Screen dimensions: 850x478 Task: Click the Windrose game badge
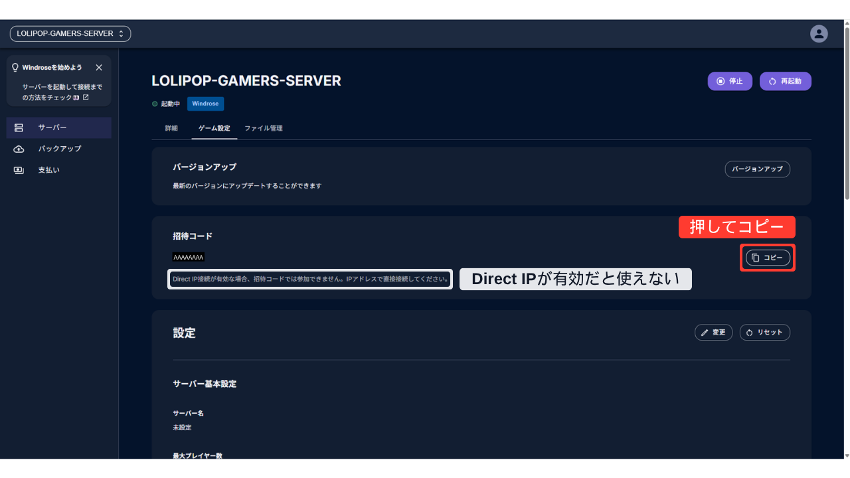pos(205,104)
